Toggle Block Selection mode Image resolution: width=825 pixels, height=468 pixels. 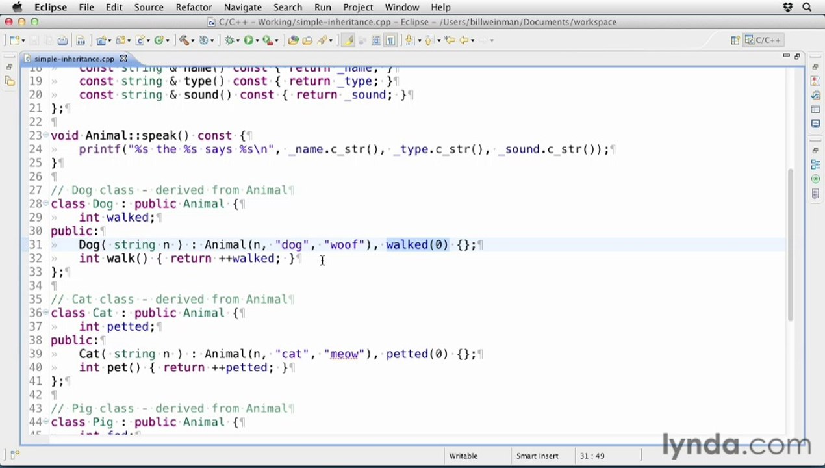pyautogui.click(x=376, y=40)
